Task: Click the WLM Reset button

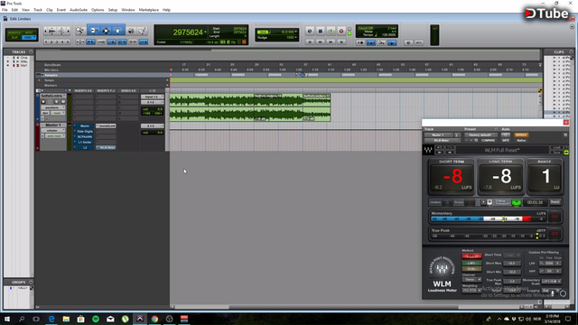Action: point(555,202)
